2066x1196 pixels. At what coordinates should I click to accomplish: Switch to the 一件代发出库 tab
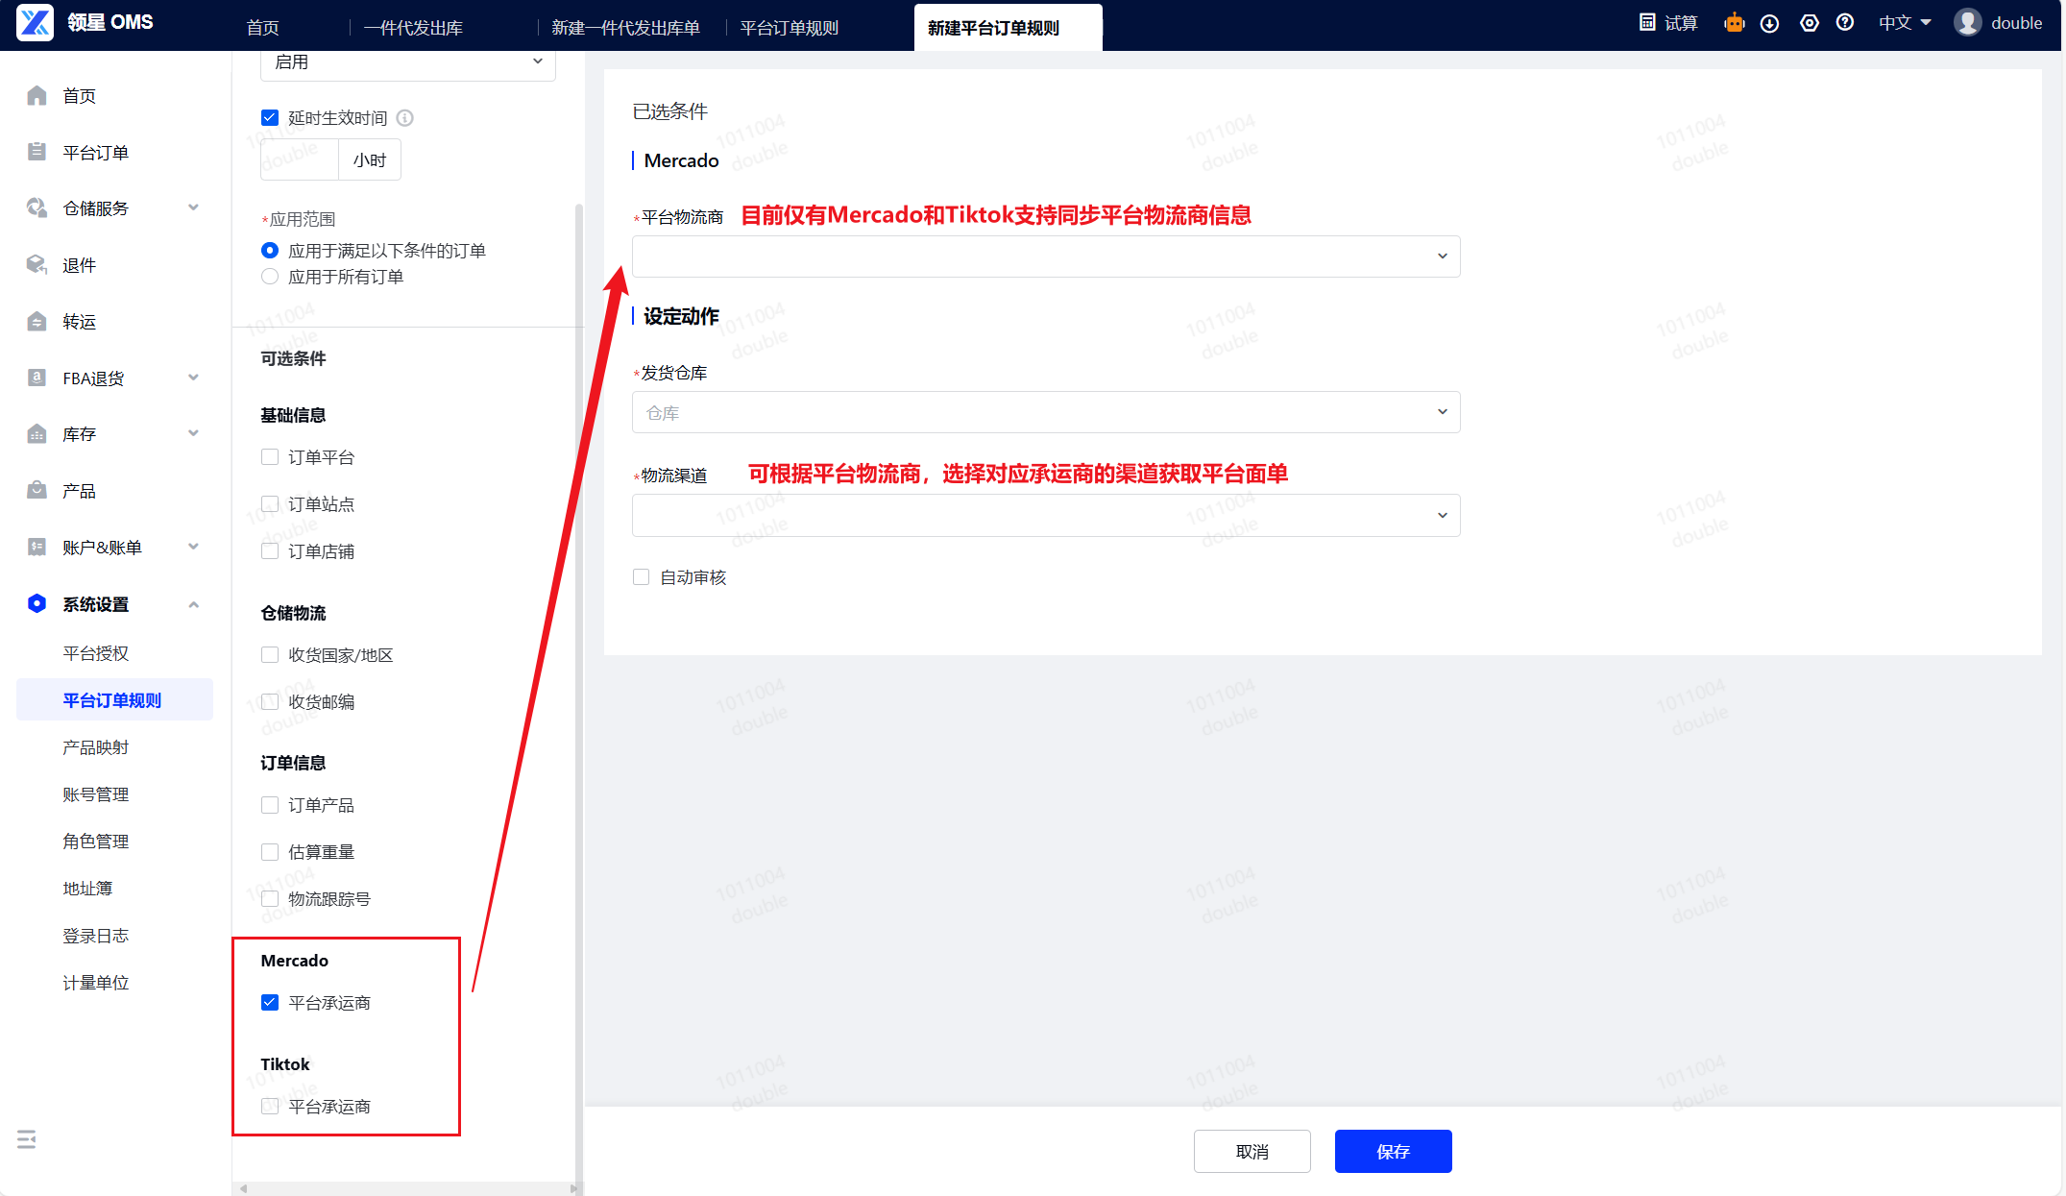pyautogui.click(x=413, y=28)
